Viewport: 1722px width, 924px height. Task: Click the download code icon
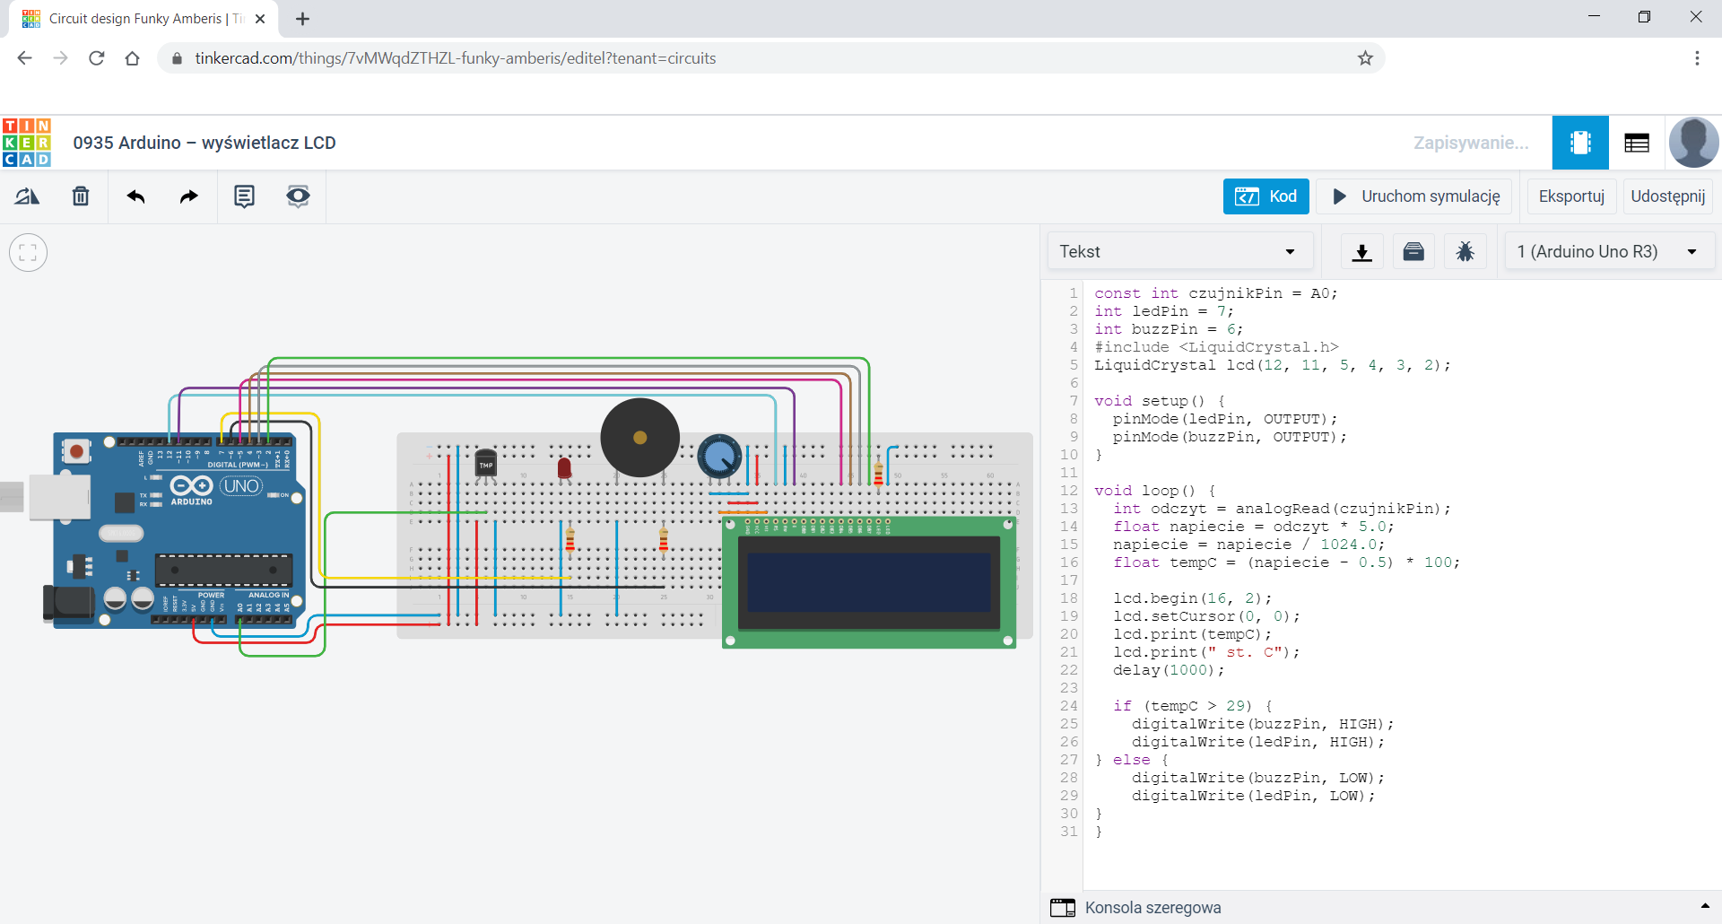[1361, 252]
